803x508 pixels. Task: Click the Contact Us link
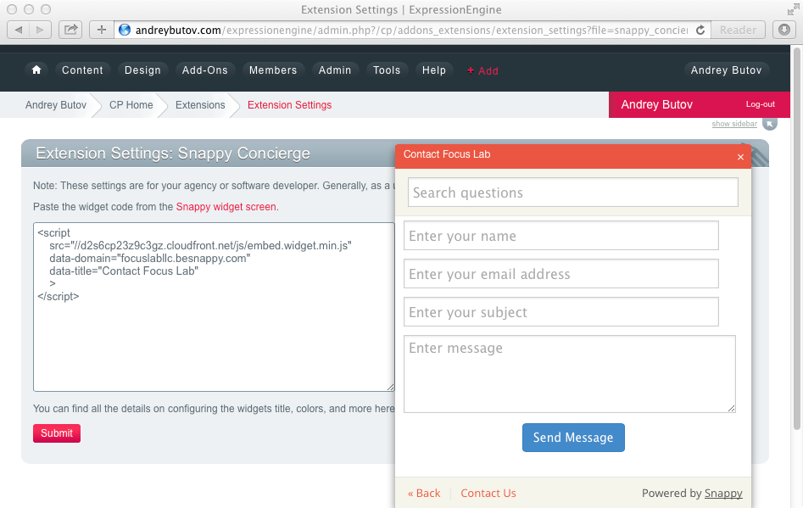[x=488, y=493]
